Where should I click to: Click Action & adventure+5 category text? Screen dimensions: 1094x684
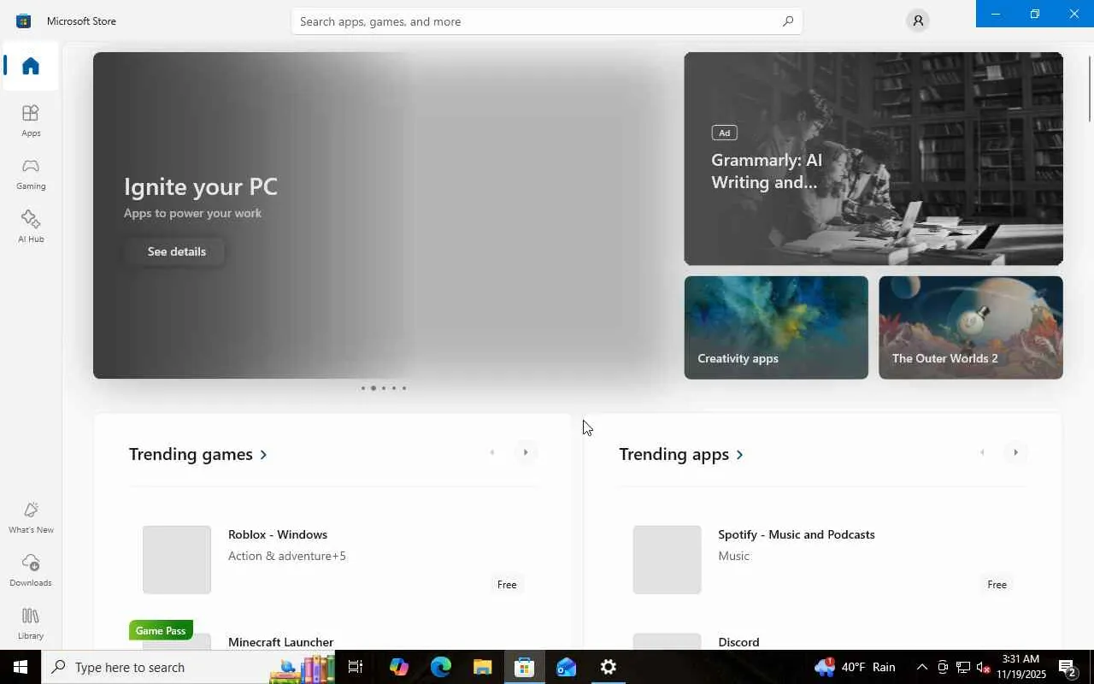(287, 556)
